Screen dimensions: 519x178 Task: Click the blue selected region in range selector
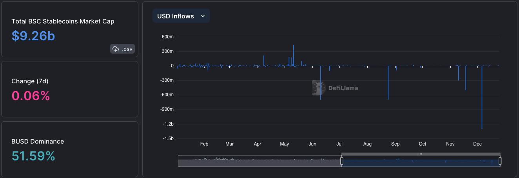click(x=421, y=161)
